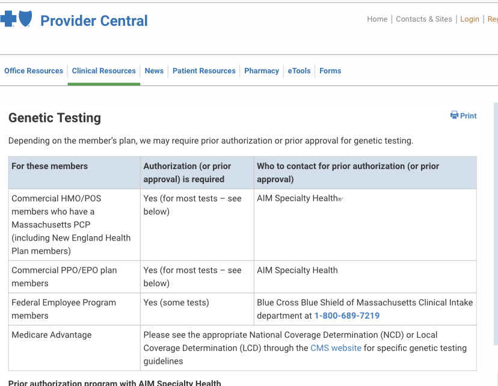Click the Genetic Testing page heading
The width and height of the screenshot is (498, 386).
click(x=55, y=118)
